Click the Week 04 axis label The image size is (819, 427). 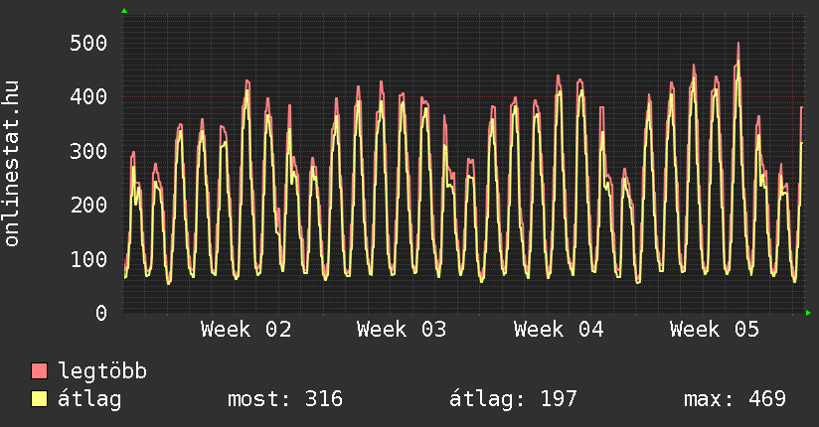coord(559,330)
